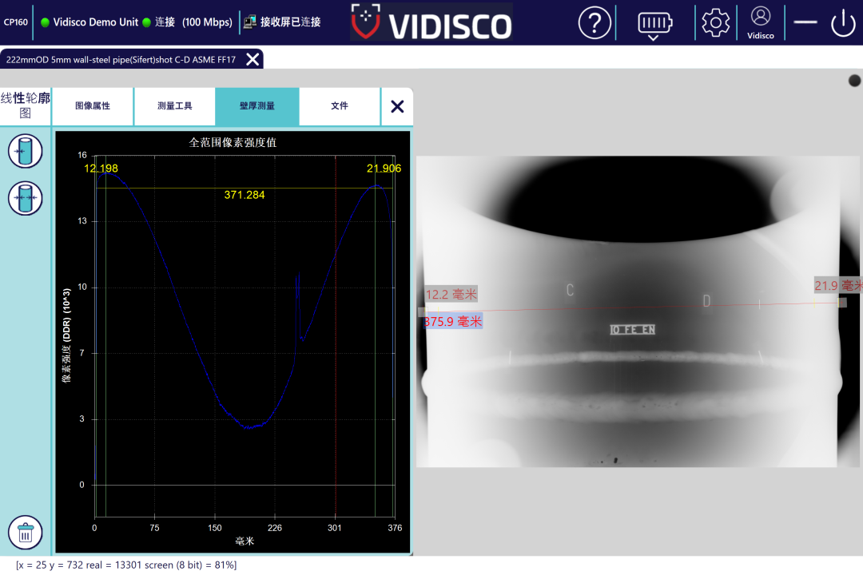Click the 12.2 毫米 measurement label on the radiograph
The width and height of the screenshot is (863, 575).
pyautogui.click(x=451, y=295)
